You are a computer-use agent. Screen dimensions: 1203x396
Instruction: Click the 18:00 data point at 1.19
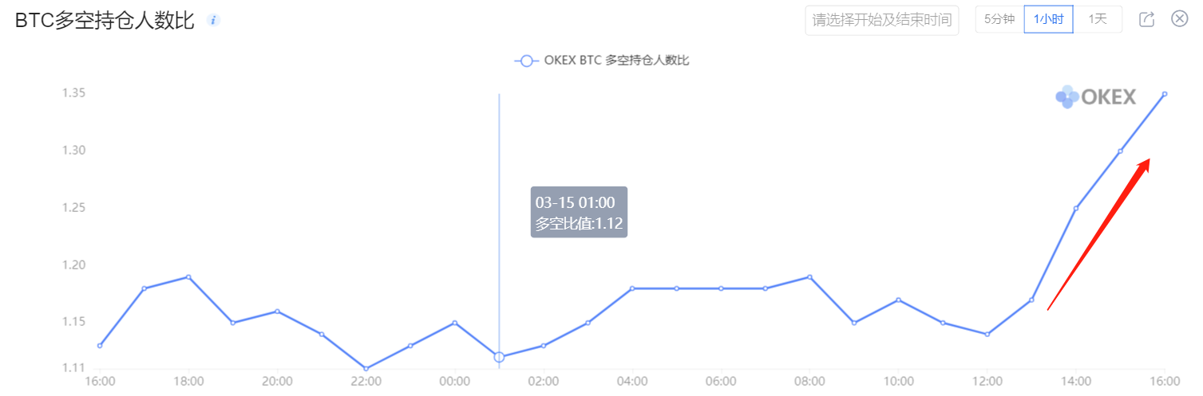(x=188, y=277)
